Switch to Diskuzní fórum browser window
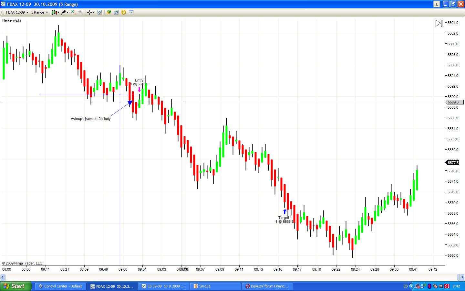465x291 pixels. pyautogui.click(x=267, y=286)
